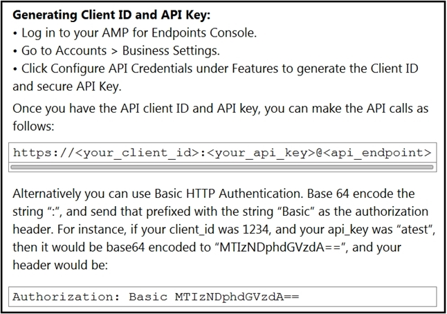Click the Authorization Basic header code box

pos(222,297)
